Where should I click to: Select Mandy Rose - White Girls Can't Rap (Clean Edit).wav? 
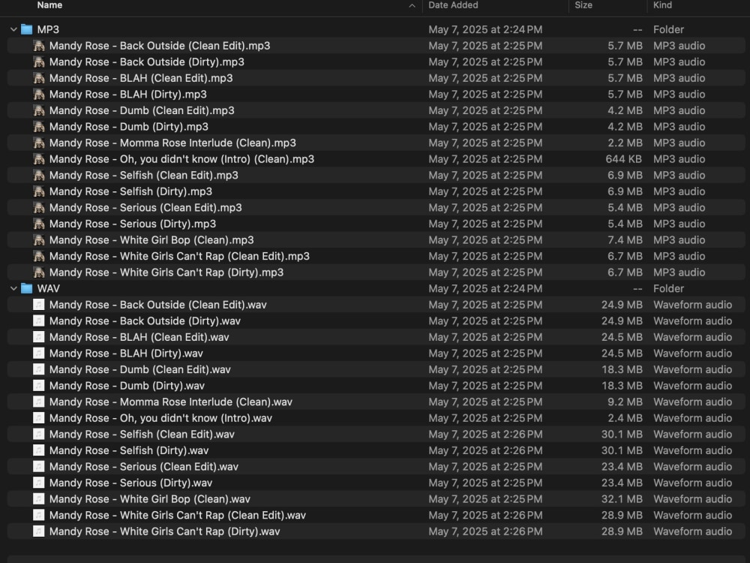pyautogui.click(x=178, y=516)
